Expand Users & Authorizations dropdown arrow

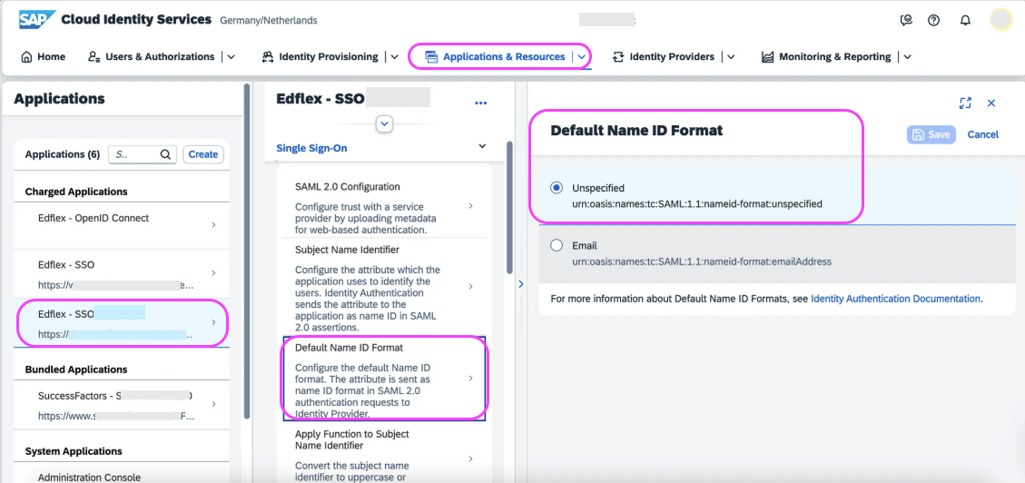(x=231, y=57)
